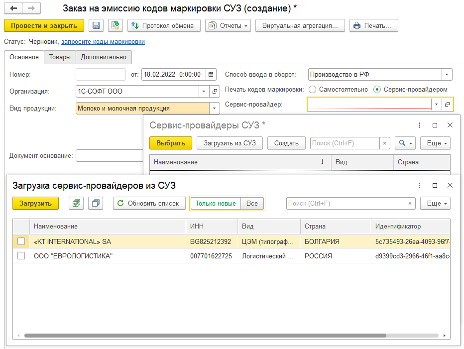This screenshot has width=464, height=349.
Task: Open the Отчеты dropdown menu
Action: click(x=228, y=25)
